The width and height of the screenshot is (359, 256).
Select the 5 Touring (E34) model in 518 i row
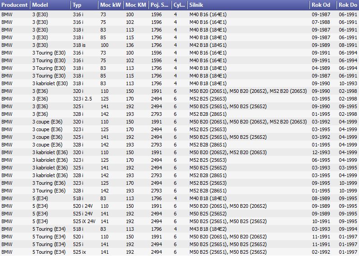point(49,229)
